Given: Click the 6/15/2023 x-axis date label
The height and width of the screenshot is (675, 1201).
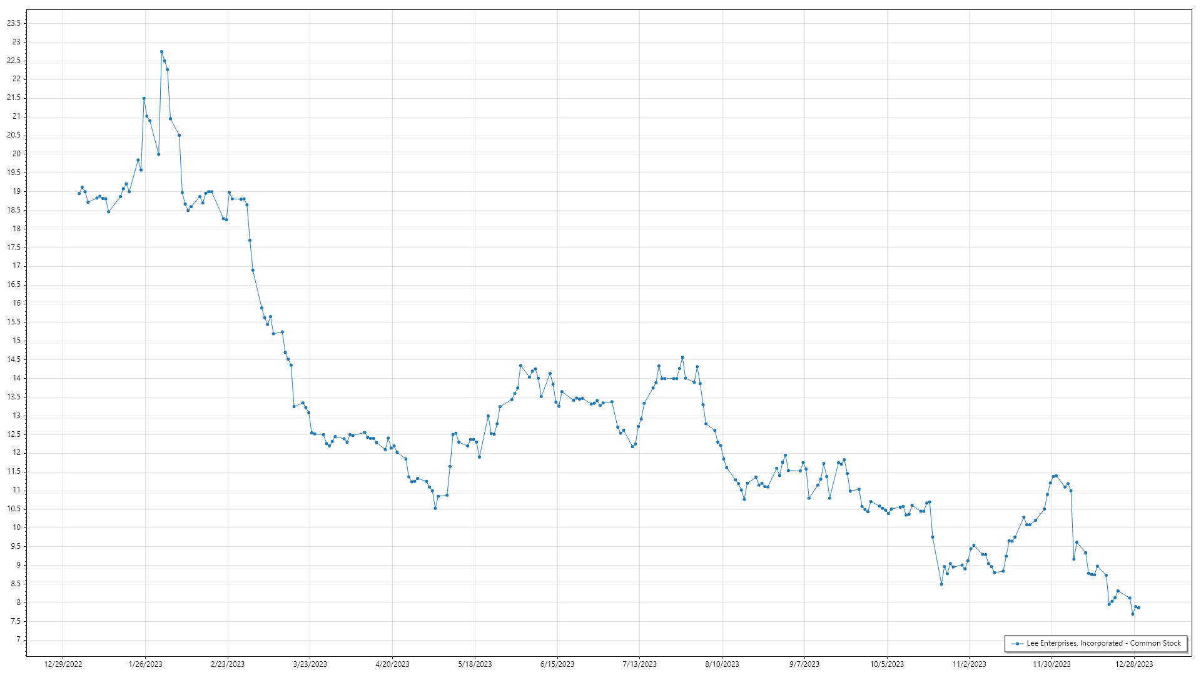Looking at the screenshot, I should point(557,664).
